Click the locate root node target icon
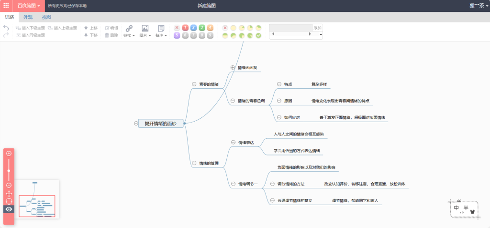 [x=9, y=201]
